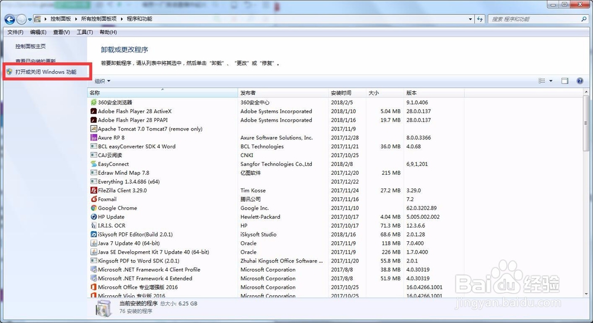Click the I.R.I.S. OCR icon
The width and height of the screenshot is (593, 323).
tap(94, 226)
